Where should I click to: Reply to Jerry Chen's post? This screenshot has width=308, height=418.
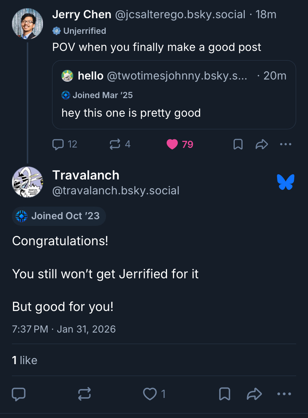(58, 144)
